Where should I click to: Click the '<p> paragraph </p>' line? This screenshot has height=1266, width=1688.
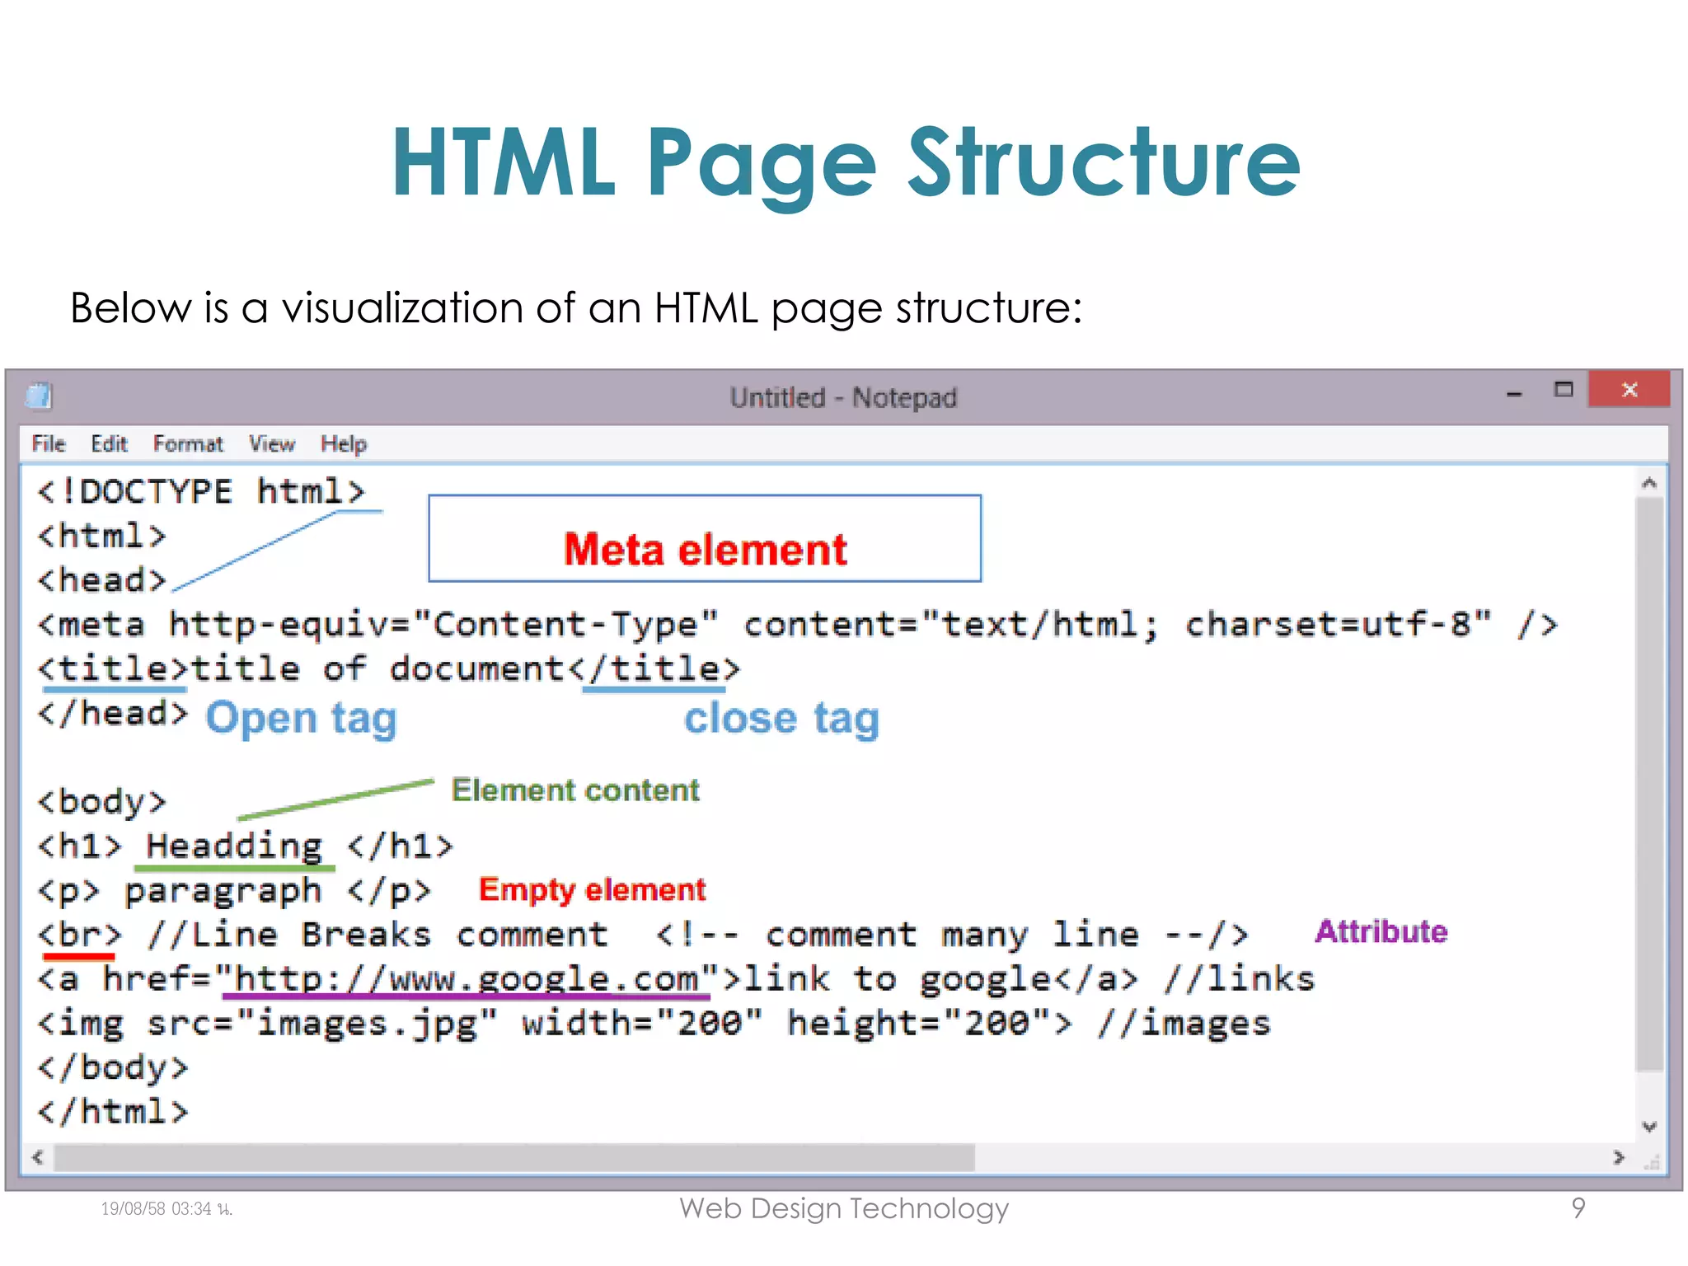coord(234,891)
